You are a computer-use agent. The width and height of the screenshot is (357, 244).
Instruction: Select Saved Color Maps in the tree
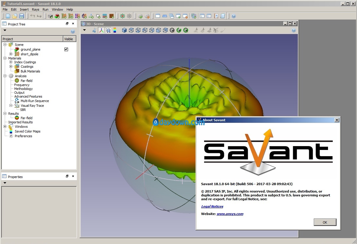click(28, 131)
